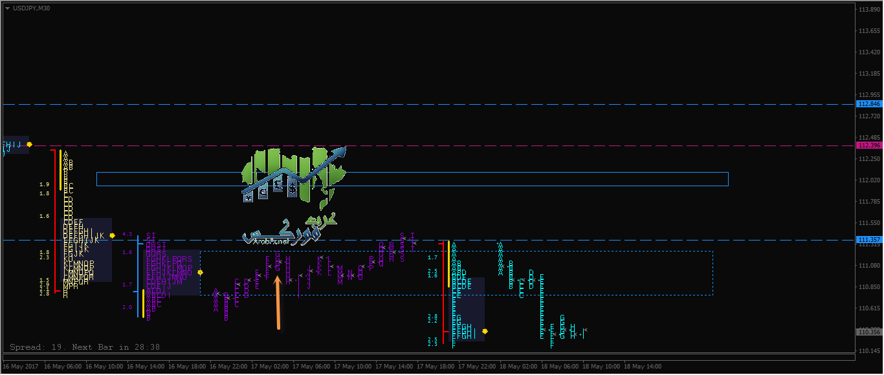Click the 111.550 price axis value
The height and width of the screenshot is (375, 884).
click(x=870, y=223)
